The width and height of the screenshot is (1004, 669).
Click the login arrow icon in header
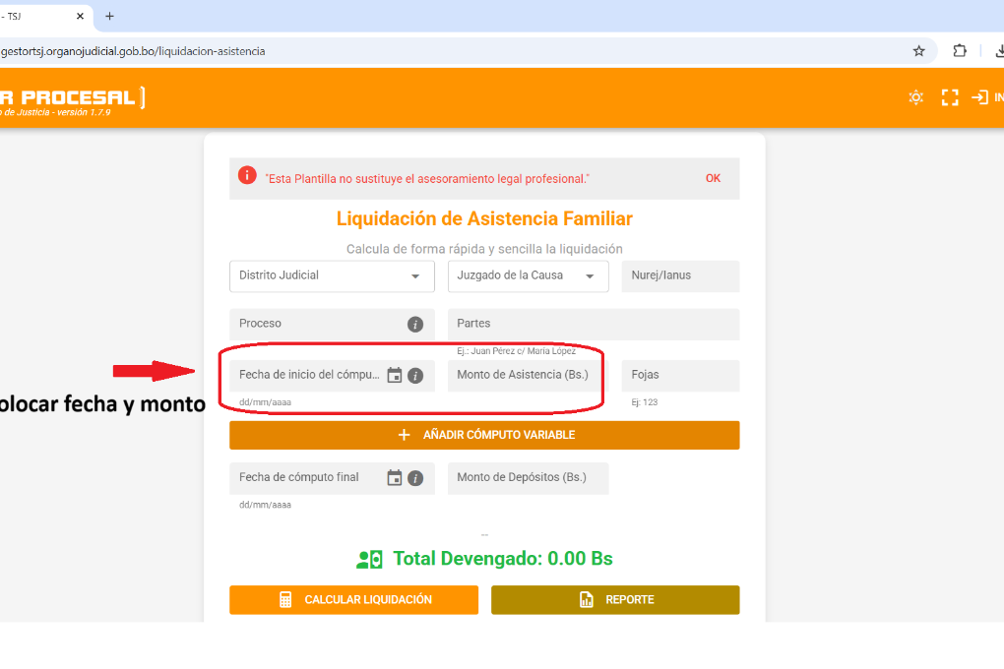pos(979,97)
